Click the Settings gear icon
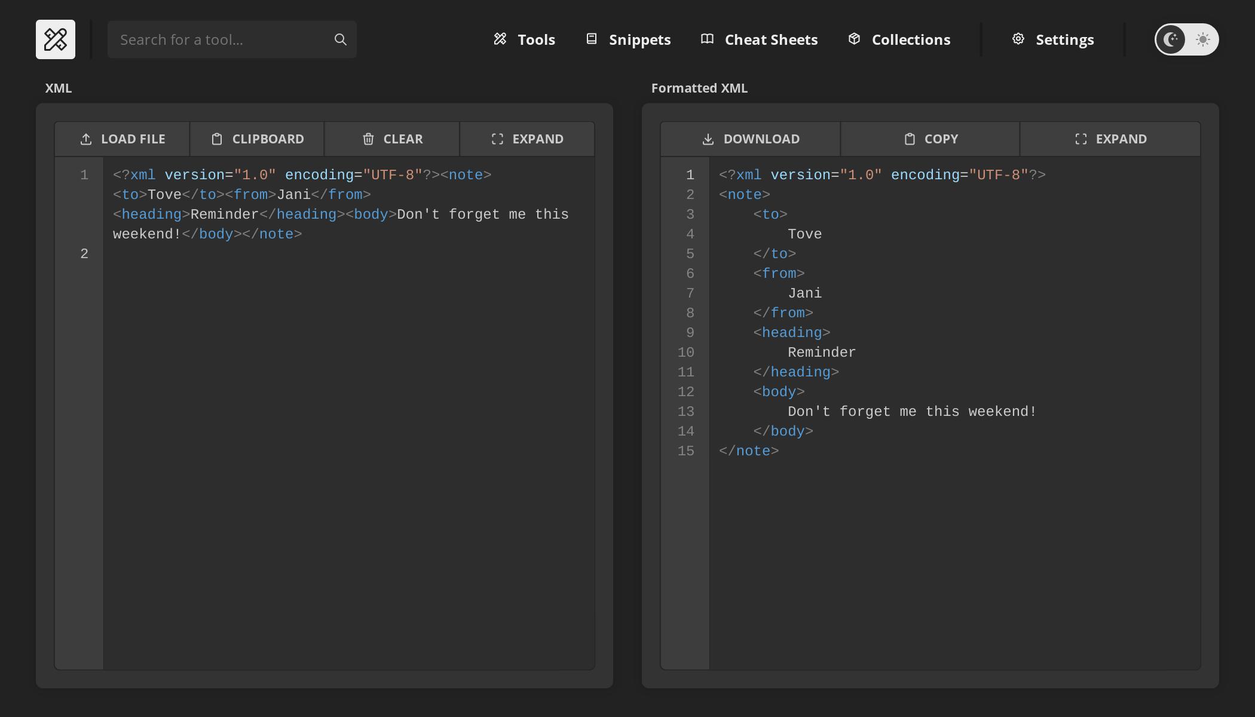The image size is (1255, 717). (1018, 39)
